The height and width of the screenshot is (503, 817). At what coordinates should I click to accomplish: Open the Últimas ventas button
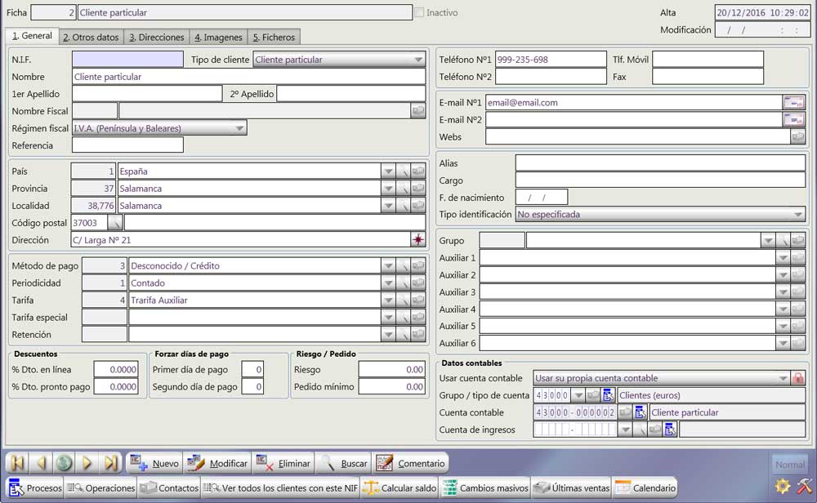pos(571,488)
